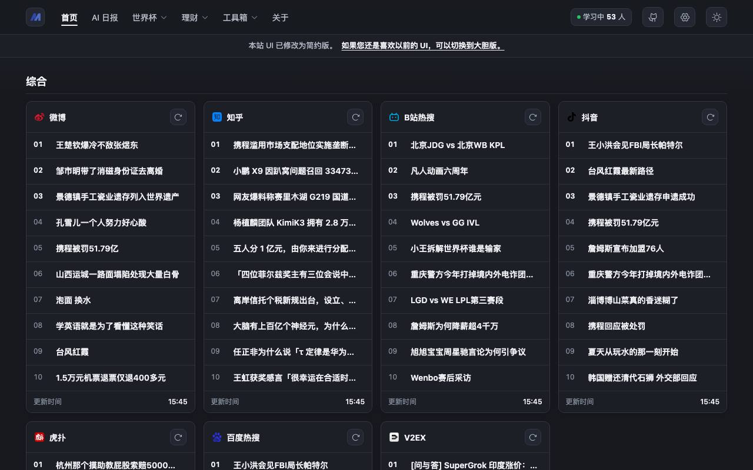The image size is (753, 470).
Task: Open 知乎 item 小鹏 X9 因趴窝问题召回
Action: [288, 171]
